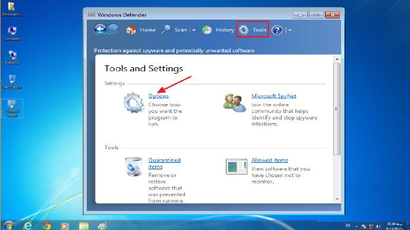Select the folder icon at desktop top

12,9
